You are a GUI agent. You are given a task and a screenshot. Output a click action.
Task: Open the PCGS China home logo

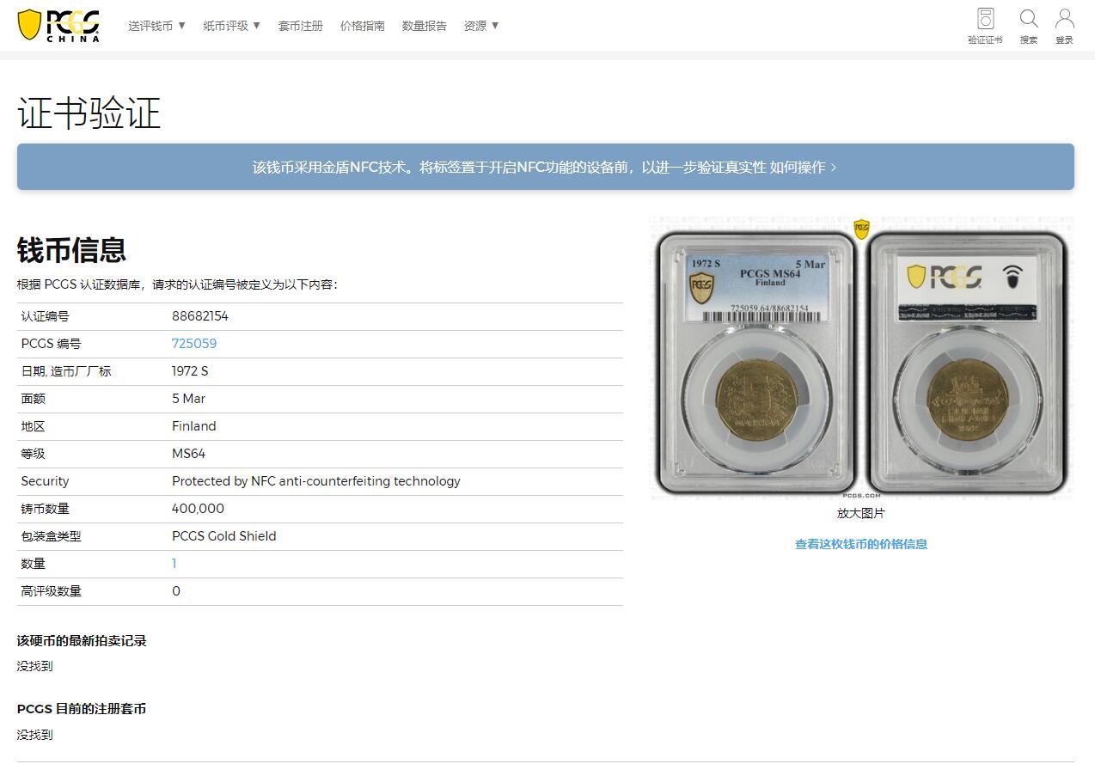click(58, 25)
